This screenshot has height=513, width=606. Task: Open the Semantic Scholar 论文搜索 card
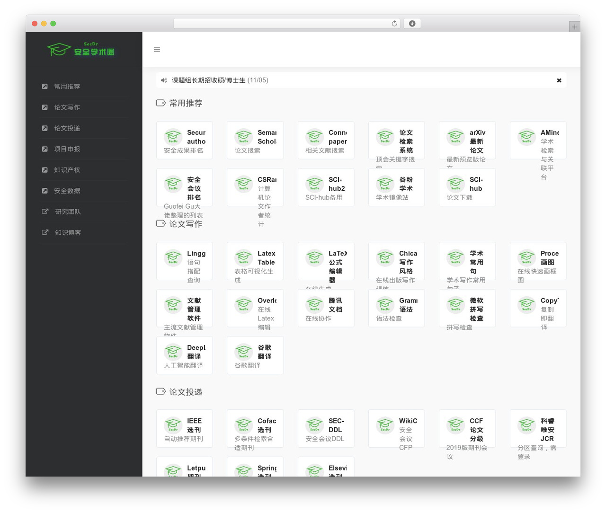click(255, 141)
